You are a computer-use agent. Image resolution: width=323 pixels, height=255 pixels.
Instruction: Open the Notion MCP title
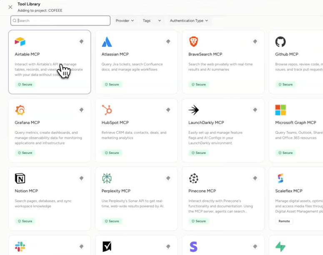coord(26,191)
